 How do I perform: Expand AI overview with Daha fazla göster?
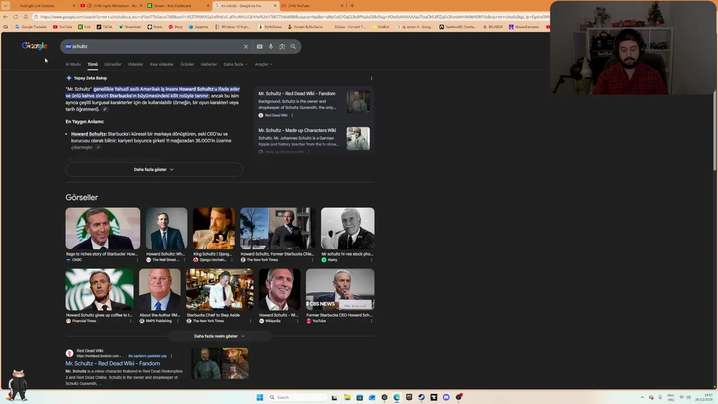(154, 169)
